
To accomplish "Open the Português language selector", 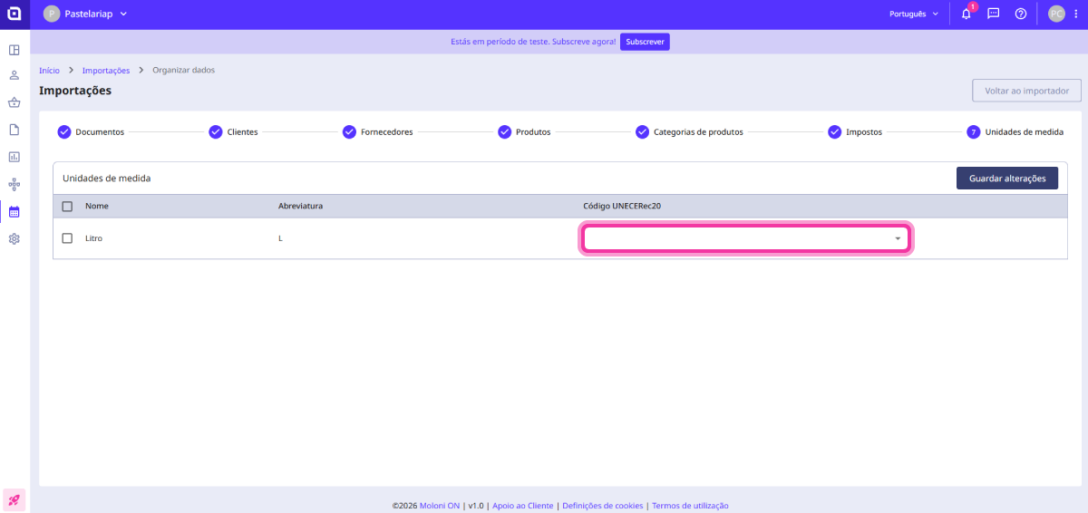I will click(x=913, y=15).
